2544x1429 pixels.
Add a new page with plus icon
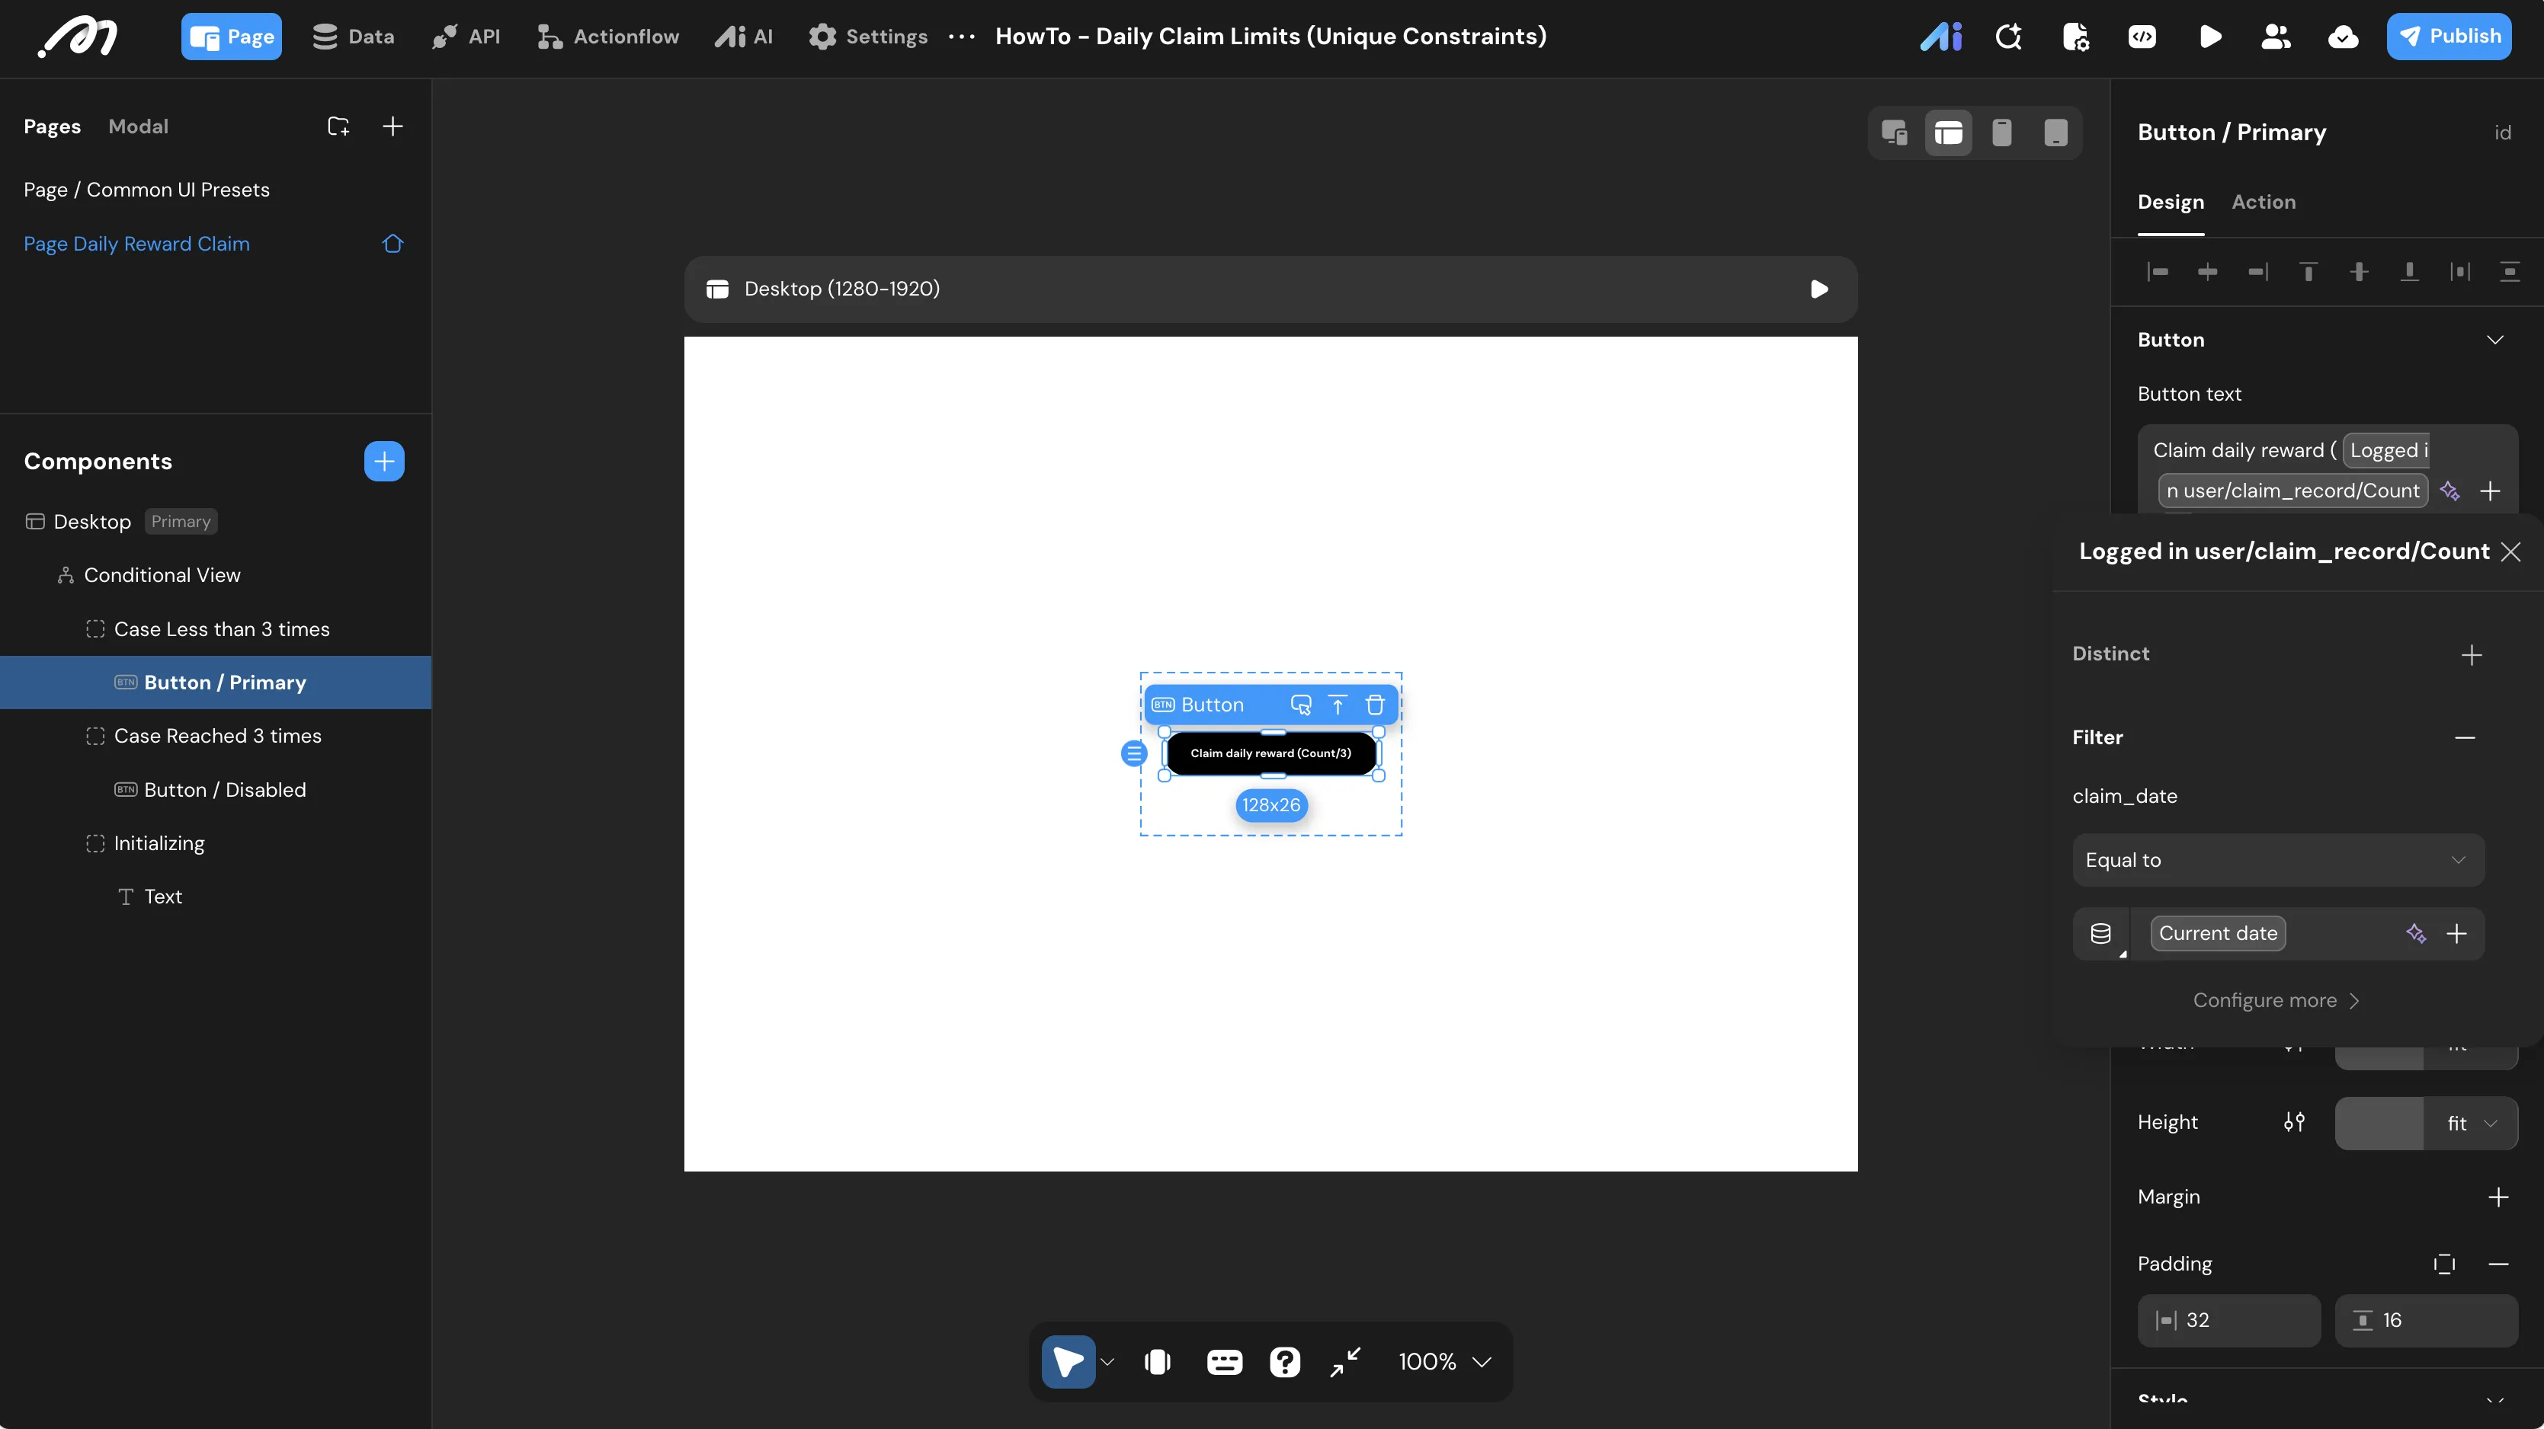tap(393, 126)
